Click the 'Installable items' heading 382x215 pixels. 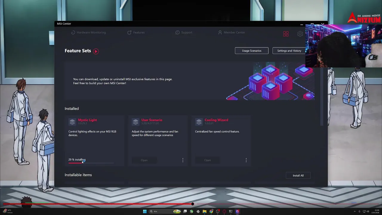(x=78, y=175)
